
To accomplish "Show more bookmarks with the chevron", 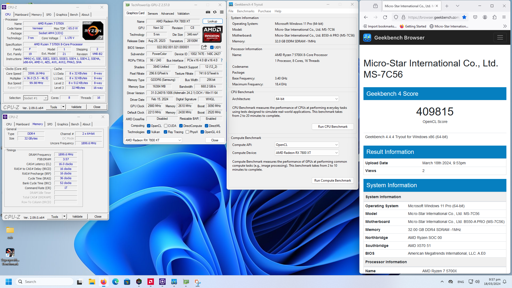I will point(505,26).
